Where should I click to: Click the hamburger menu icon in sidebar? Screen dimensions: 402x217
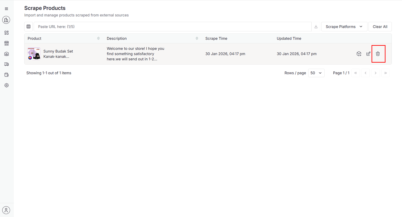coord(6,9)
